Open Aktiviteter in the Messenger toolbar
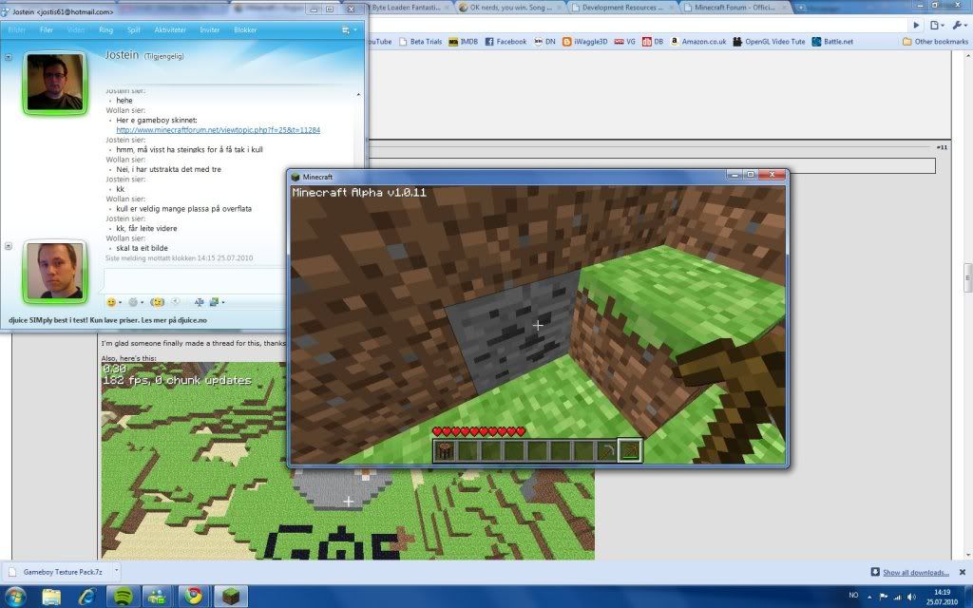The height and width of the screenshot is (608, 973). (170, 29)
